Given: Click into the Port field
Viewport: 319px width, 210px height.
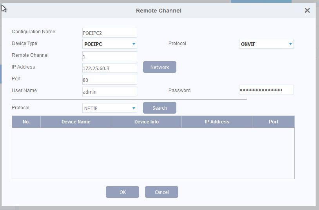Looking at the screenshot, I should 110,80.
